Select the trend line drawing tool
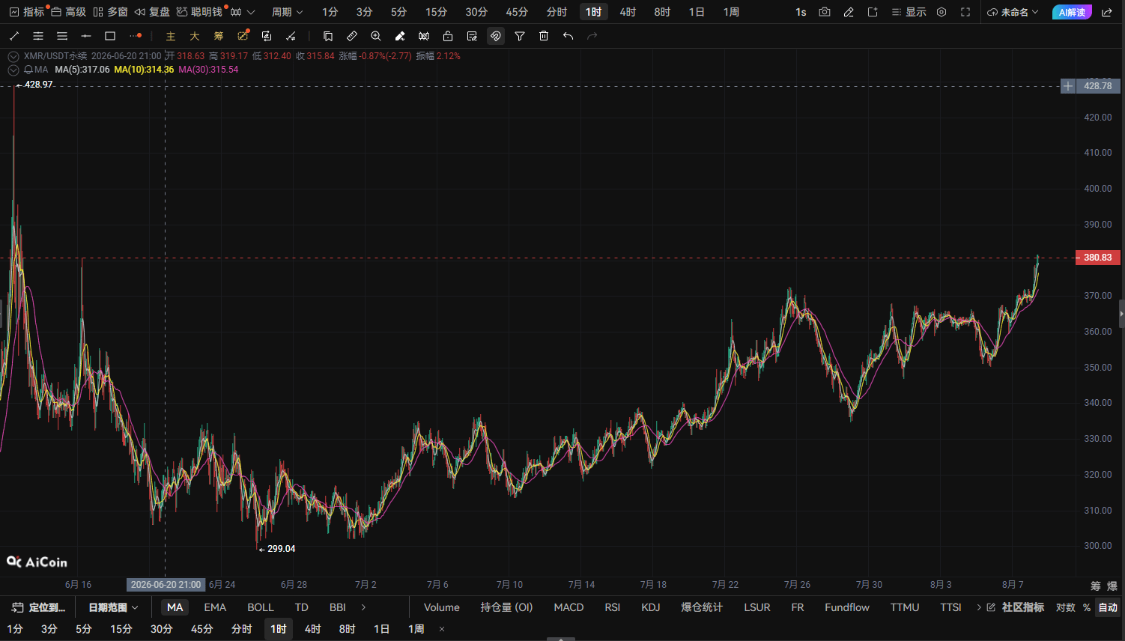 coord(14,36)
